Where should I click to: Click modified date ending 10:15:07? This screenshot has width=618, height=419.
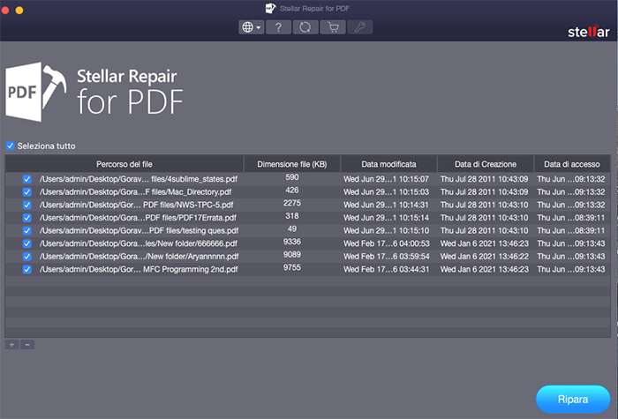(x=387, y=179)
